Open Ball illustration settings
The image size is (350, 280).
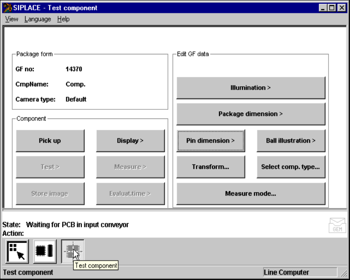291,141
